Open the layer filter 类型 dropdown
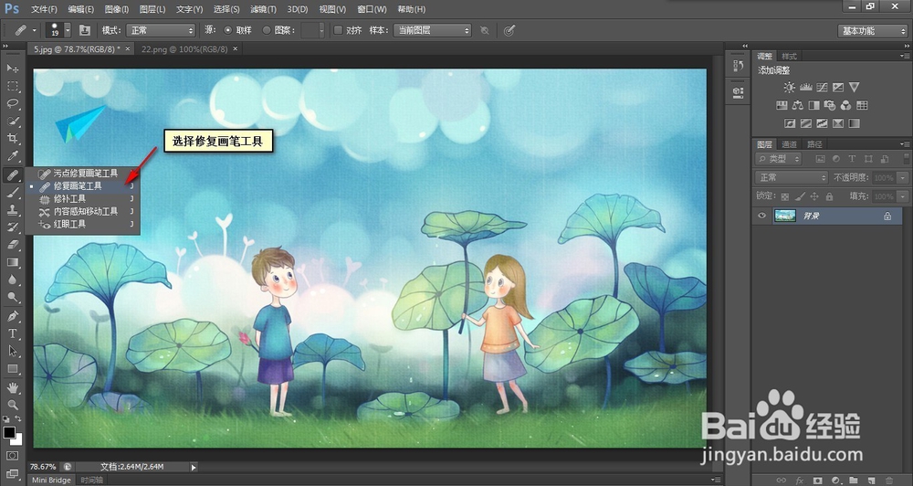The width and height of the screenshot is (913, 486). point(779,159)
